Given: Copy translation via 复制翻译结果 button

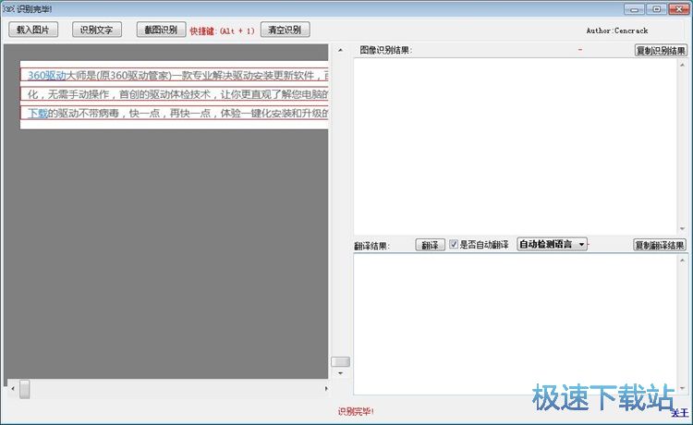Looking at the screenshot, I should pos(660,245).
